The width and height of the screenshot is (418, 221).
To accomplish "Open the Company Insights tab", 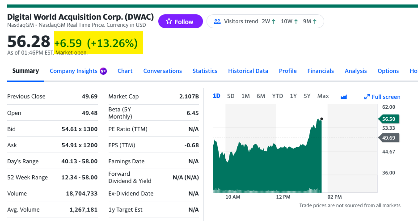I will tap(74, 71).
